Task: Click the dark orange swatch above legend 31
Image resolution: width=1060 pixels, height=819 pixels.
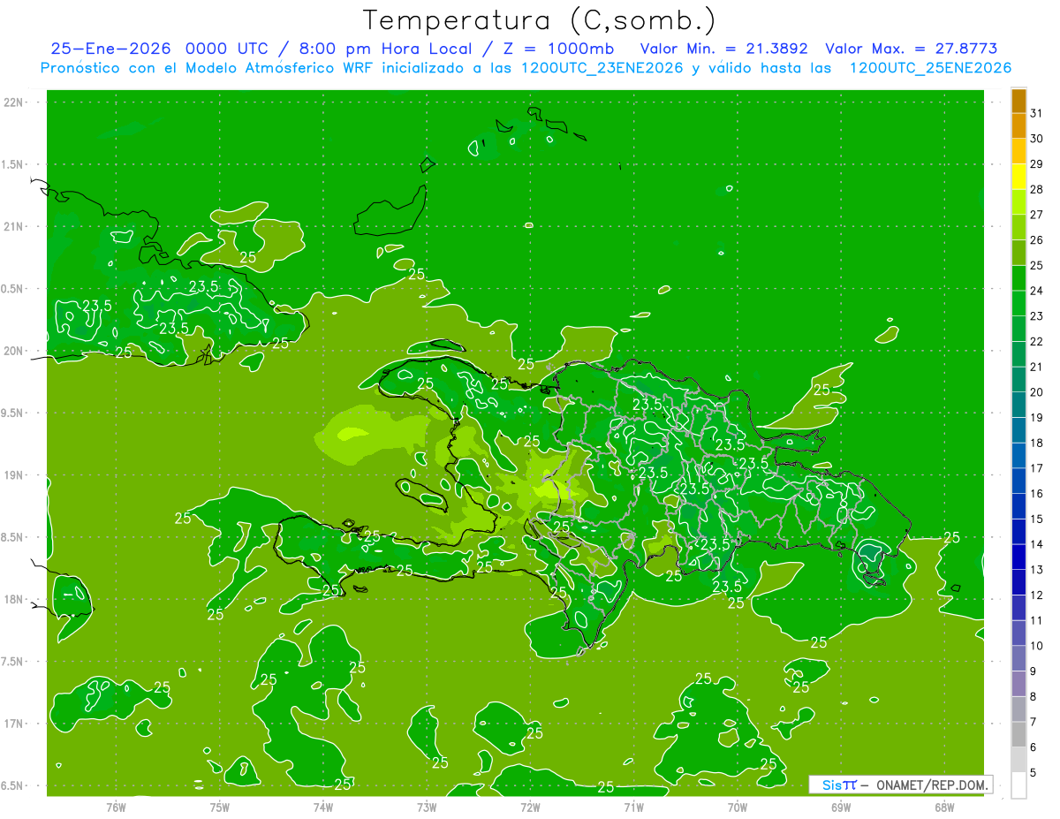Action: click(x=1018, y=101)
